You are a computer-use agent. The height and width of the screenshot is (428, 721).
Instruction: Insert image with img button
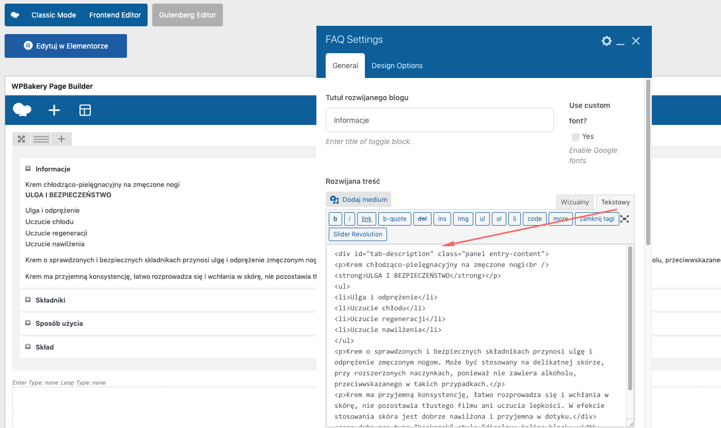coord(463,219)
